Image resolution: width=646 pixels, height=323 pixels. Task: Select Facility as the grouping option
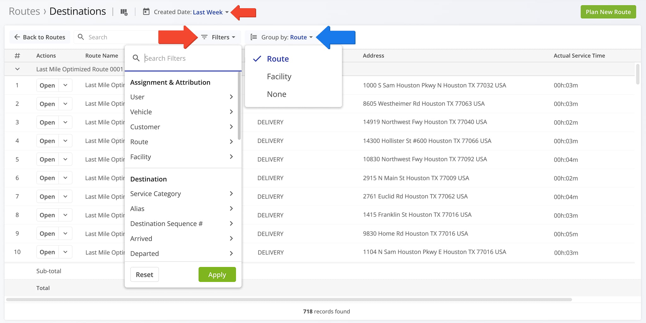click(279, 76)
